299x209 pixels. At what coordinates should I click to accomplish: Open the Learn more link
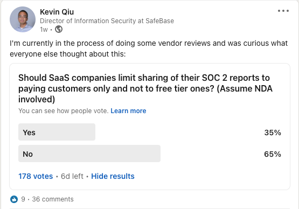128,111
